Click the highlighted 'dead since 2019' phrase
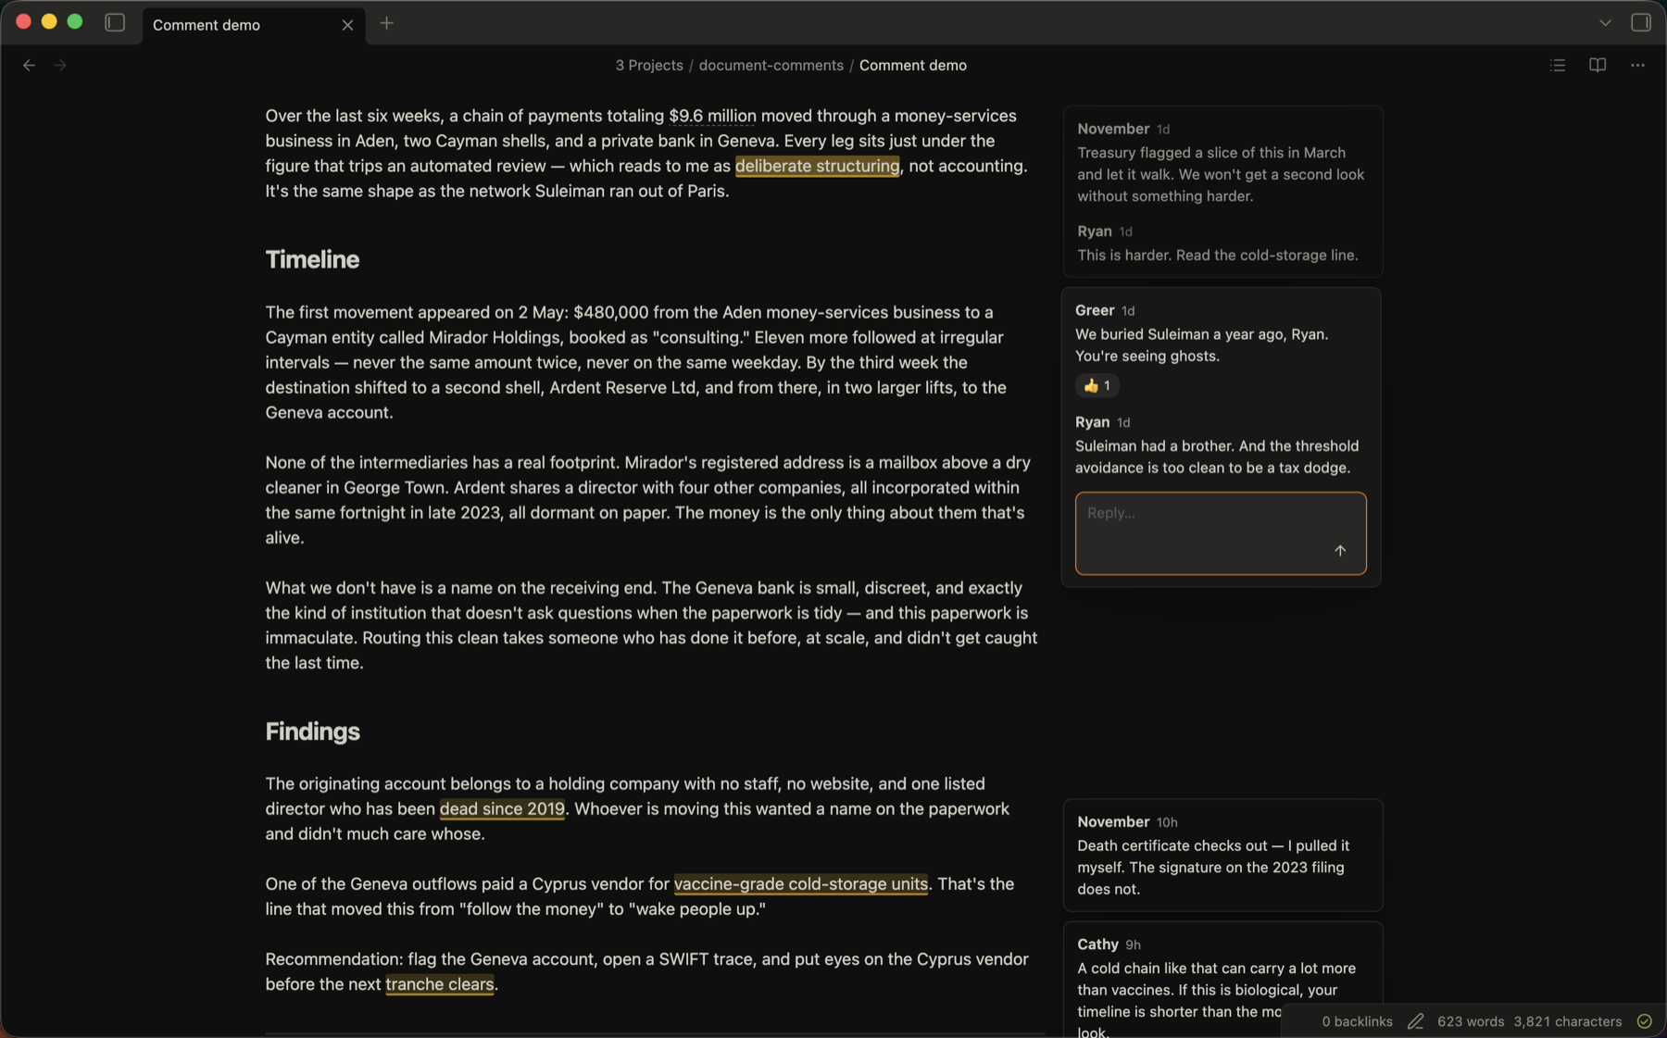The height and width of the screenshot is (1038, 1667). tap(502, 808)
